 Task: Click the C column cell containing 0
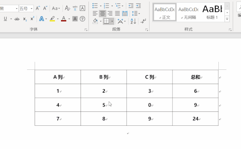(149, 105)
